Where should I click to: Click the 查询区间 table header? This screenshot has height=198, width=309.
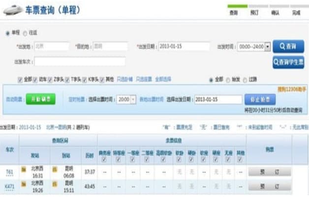tap(60, 141)
